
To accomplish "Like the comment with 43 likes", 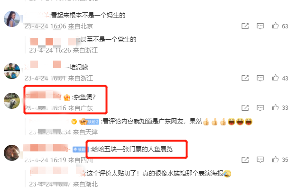I will click(x=275, y=78).
